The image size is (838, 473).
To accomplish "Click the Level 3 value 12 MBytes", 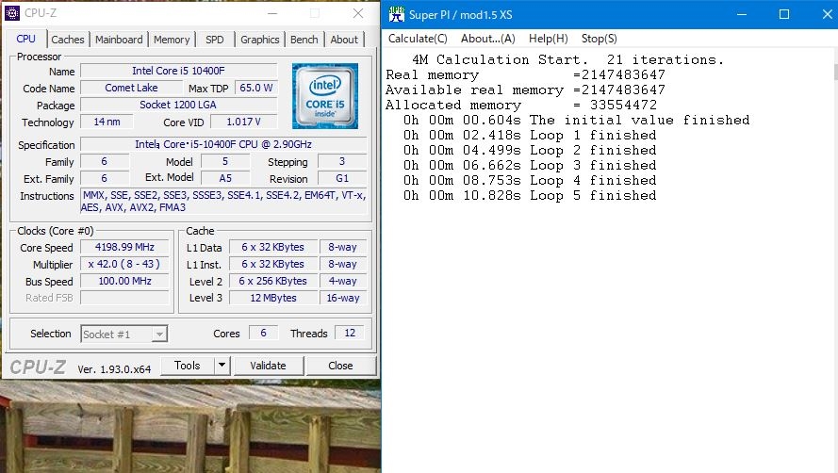I will point(272,298).
